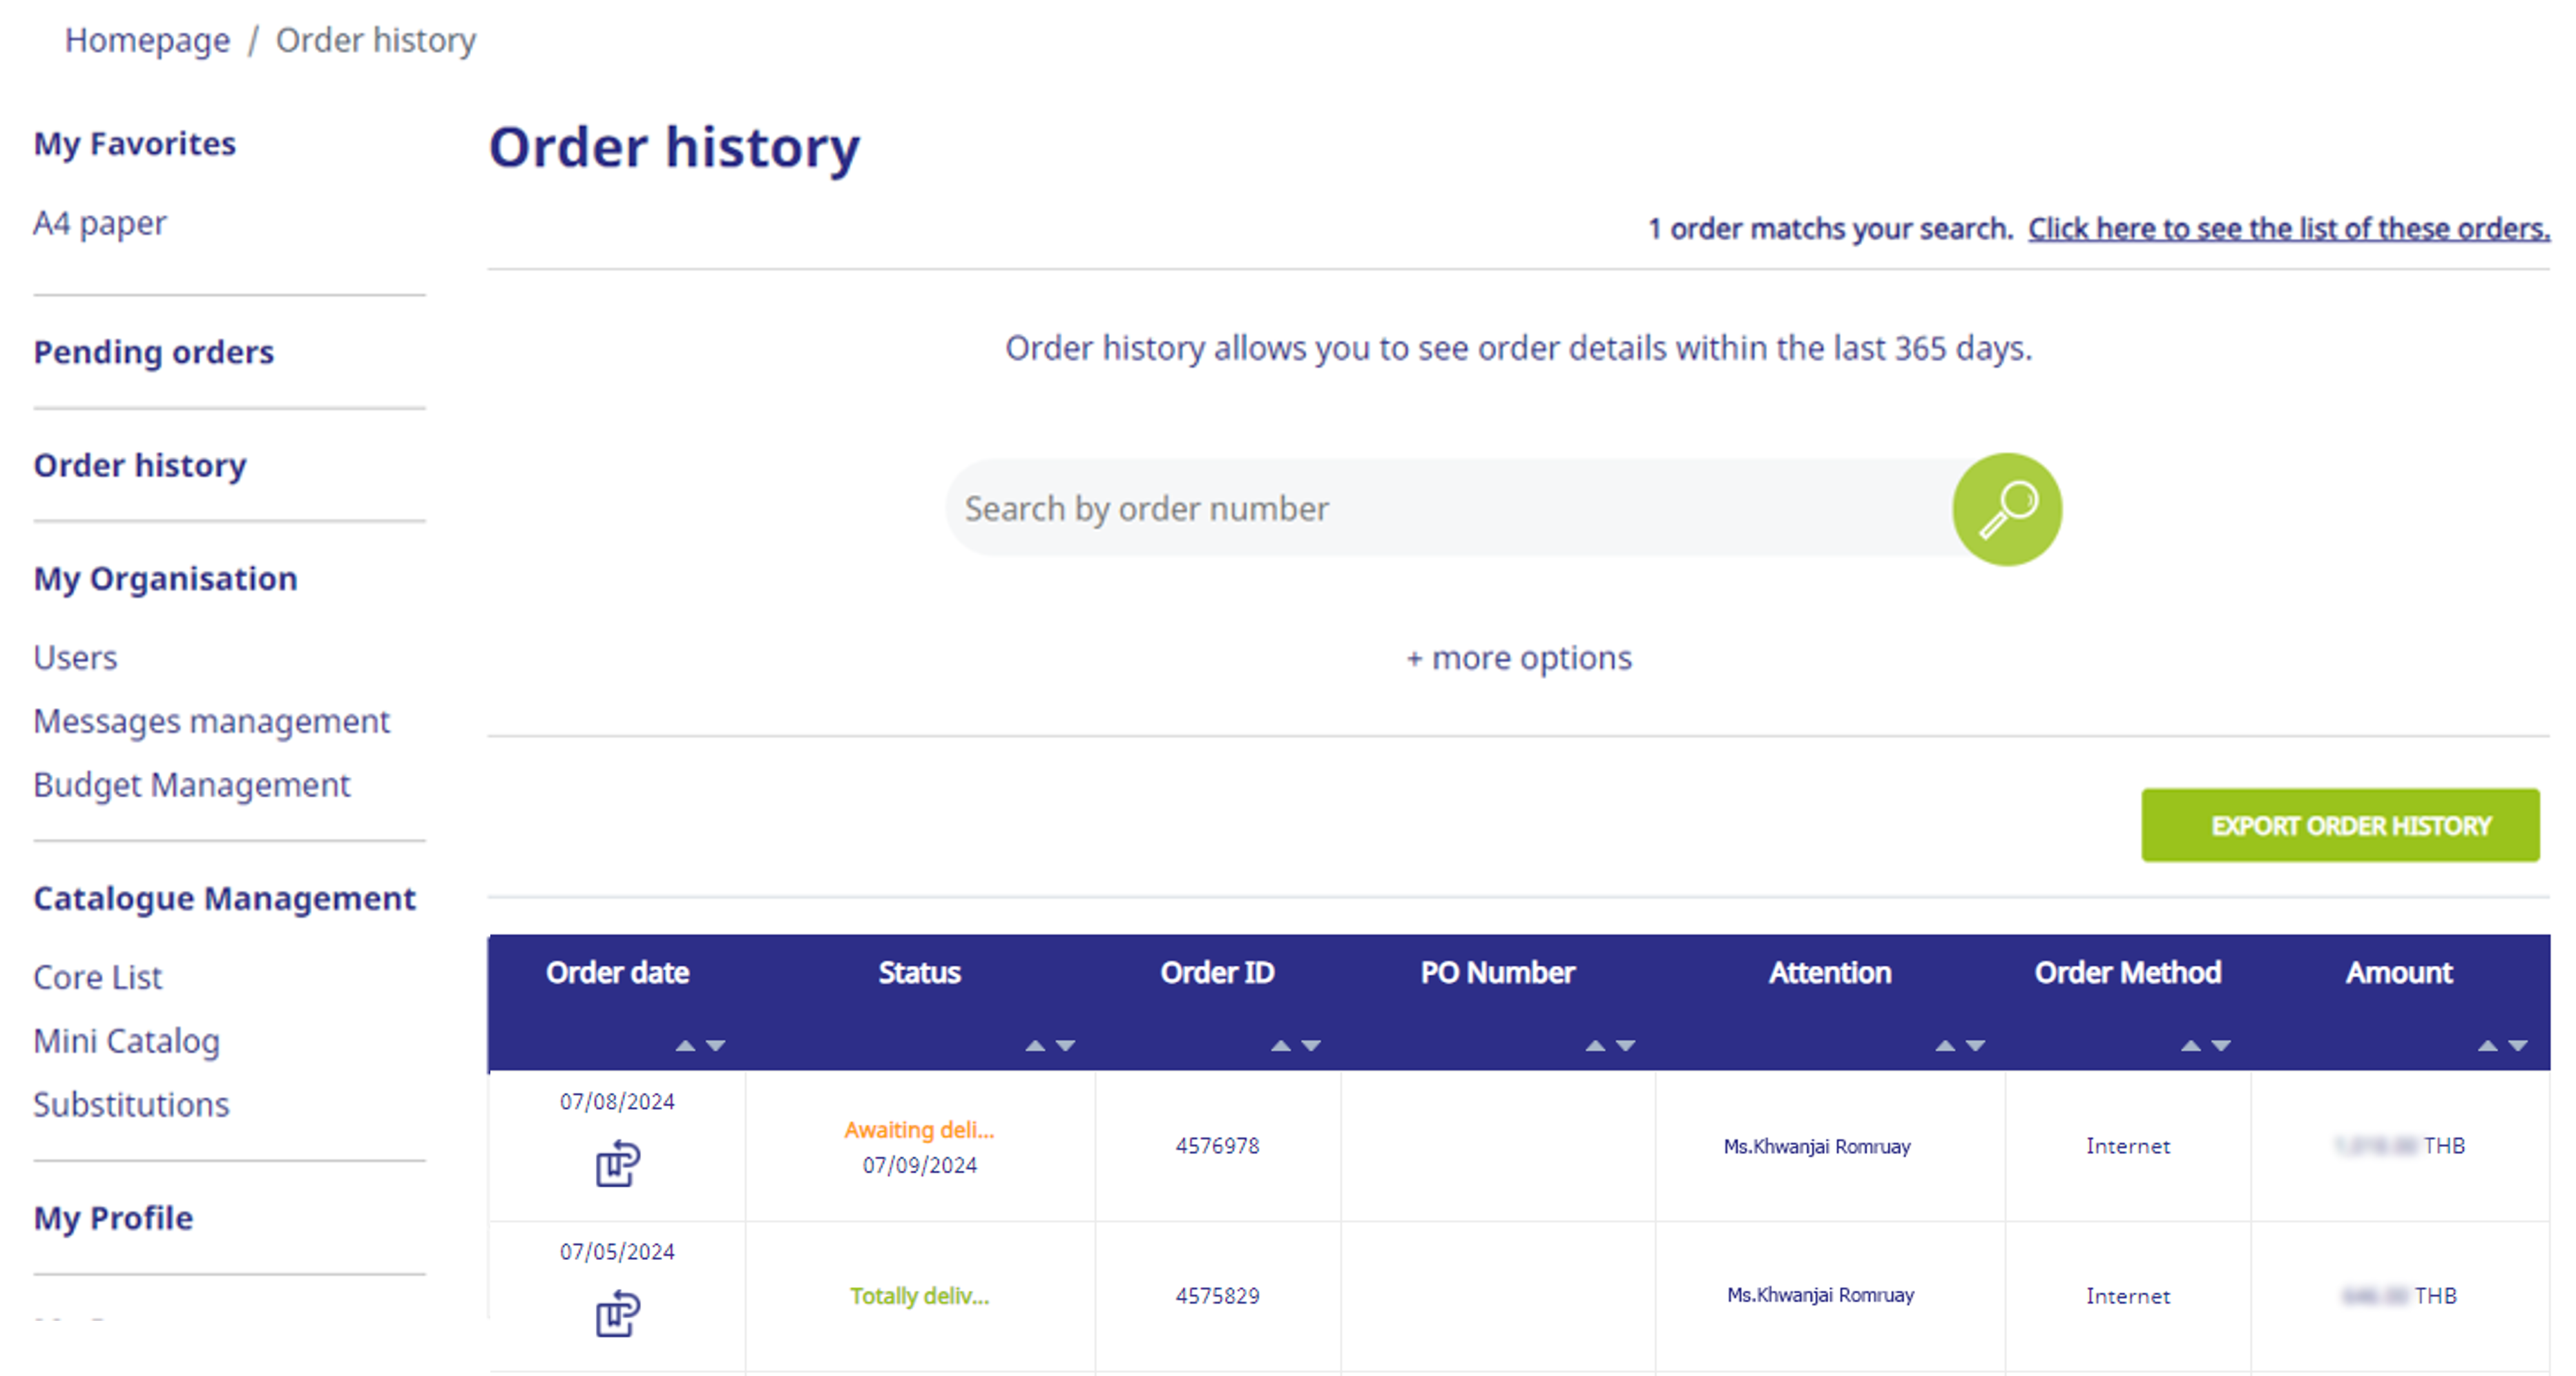2576x1376 pixels.
Task: Open link to see list of these orders
Action: point(2289,229)
